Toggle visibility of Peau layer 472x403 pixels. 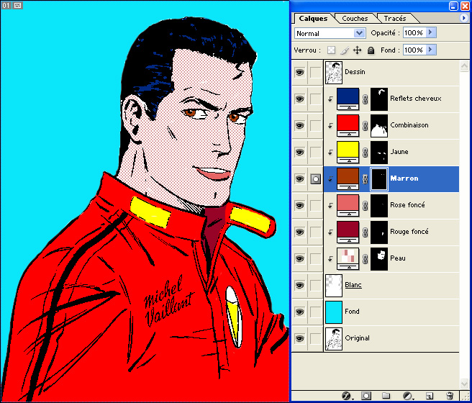pyautogui.click(x=299, y=258)
